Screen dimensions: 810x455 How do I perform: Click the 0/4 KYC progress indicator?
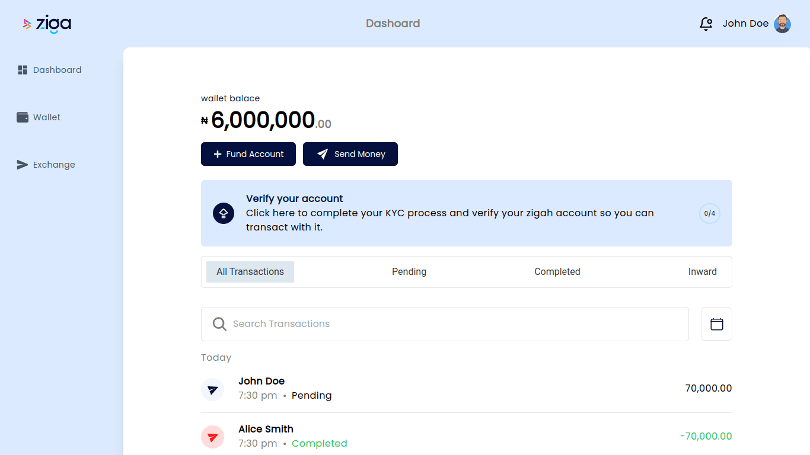coord(710,213)
